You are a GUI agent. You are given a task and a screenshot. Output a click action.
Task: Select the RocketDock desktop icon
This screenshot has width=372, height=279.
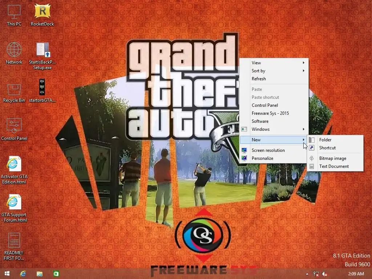tap(42, 15)
